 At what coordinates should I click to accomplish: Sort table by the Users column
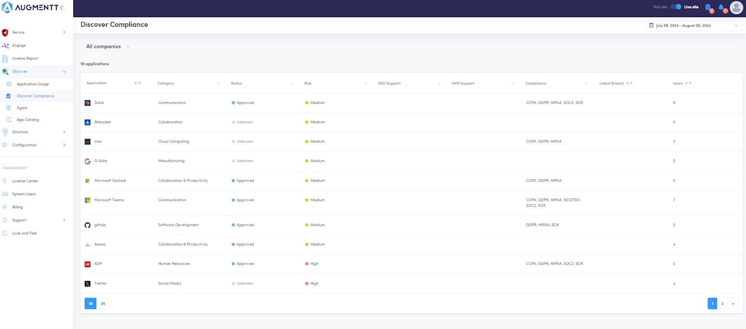pos(688,83)
